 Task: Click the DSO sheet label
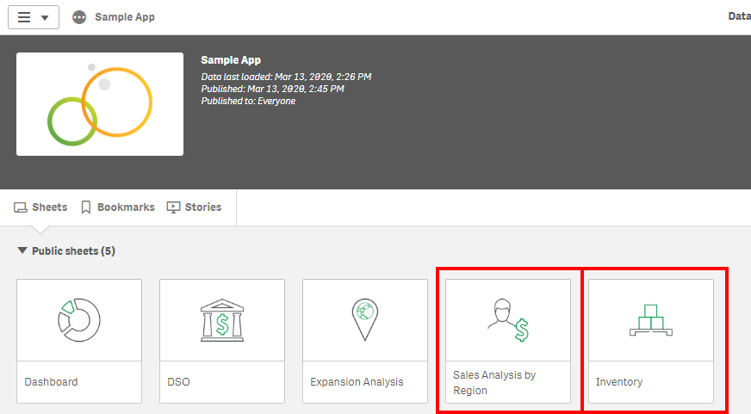pos(178,382)
